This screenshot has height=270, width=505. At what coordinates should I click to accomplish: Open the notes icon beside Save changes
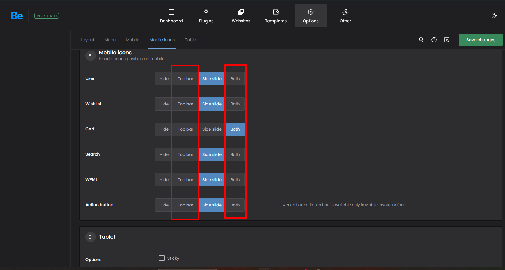tap(447, 40)
